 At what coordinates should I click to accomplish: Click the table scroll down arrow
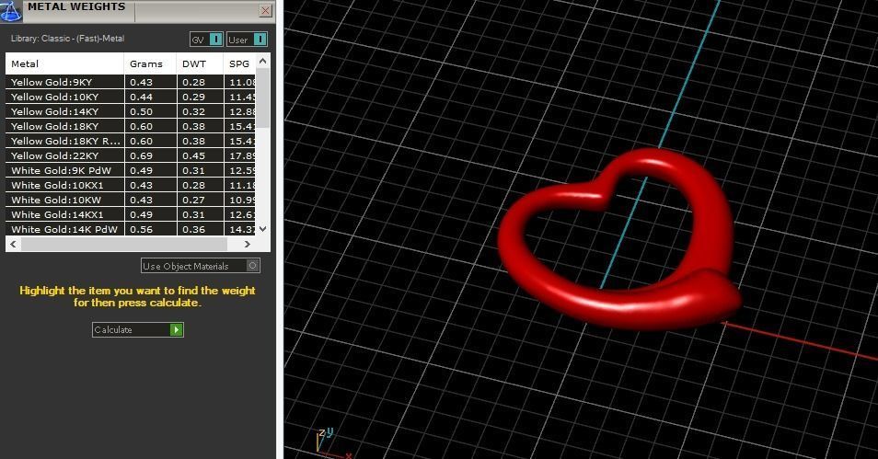pos(262,229)
